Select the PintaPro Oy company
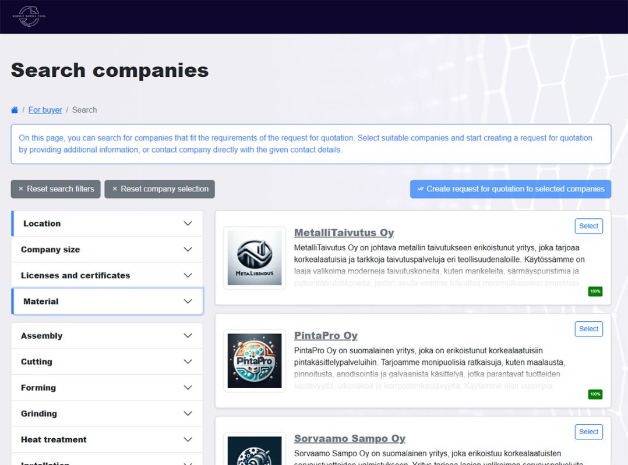 [589, 329]
